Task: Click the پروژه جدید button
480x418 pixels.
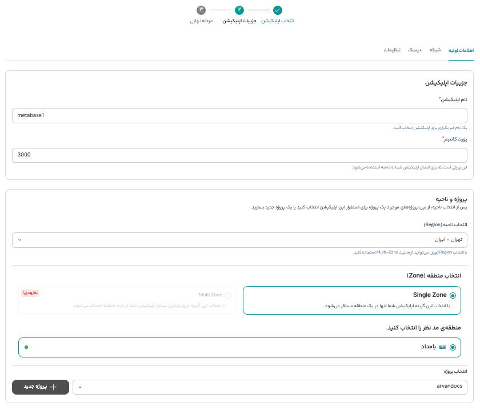Action: pyautogui.click(x=41, y=387)
